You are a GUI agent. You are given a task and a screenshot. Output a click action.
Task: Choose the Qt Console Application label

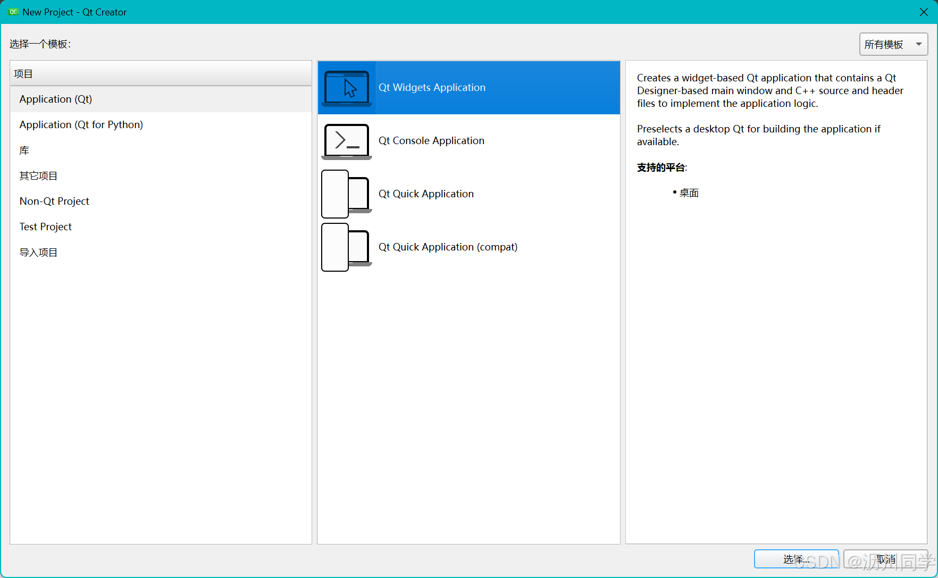[x=431, y=141]
